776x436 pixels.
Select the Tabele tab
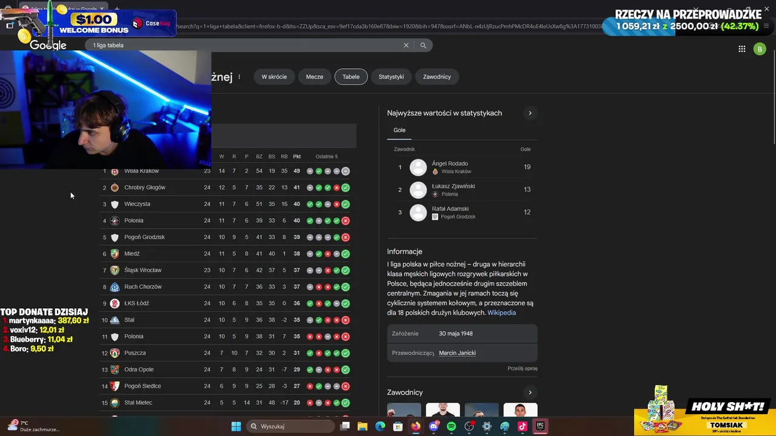click(x=351, y=77)
